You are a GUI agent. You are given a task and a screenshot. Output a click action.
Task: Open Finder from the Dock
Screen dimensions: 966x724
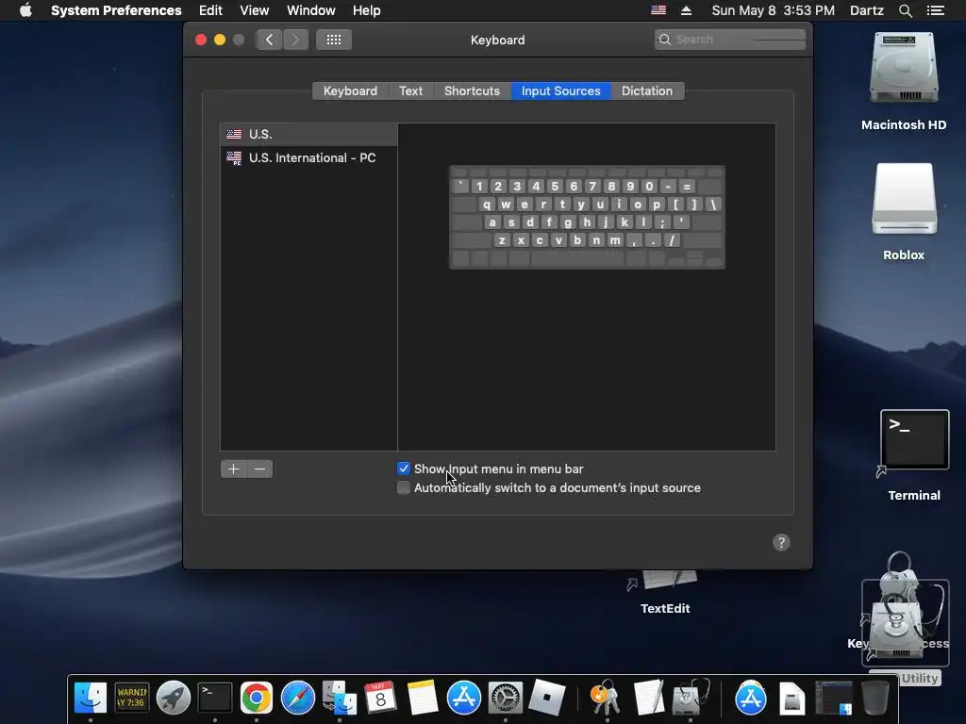point(90,699)
